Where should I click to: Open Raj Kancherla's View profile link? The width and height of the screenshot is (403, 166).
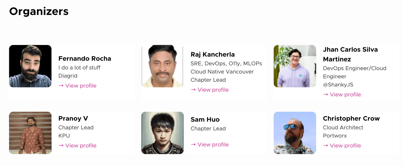point(213,90)
